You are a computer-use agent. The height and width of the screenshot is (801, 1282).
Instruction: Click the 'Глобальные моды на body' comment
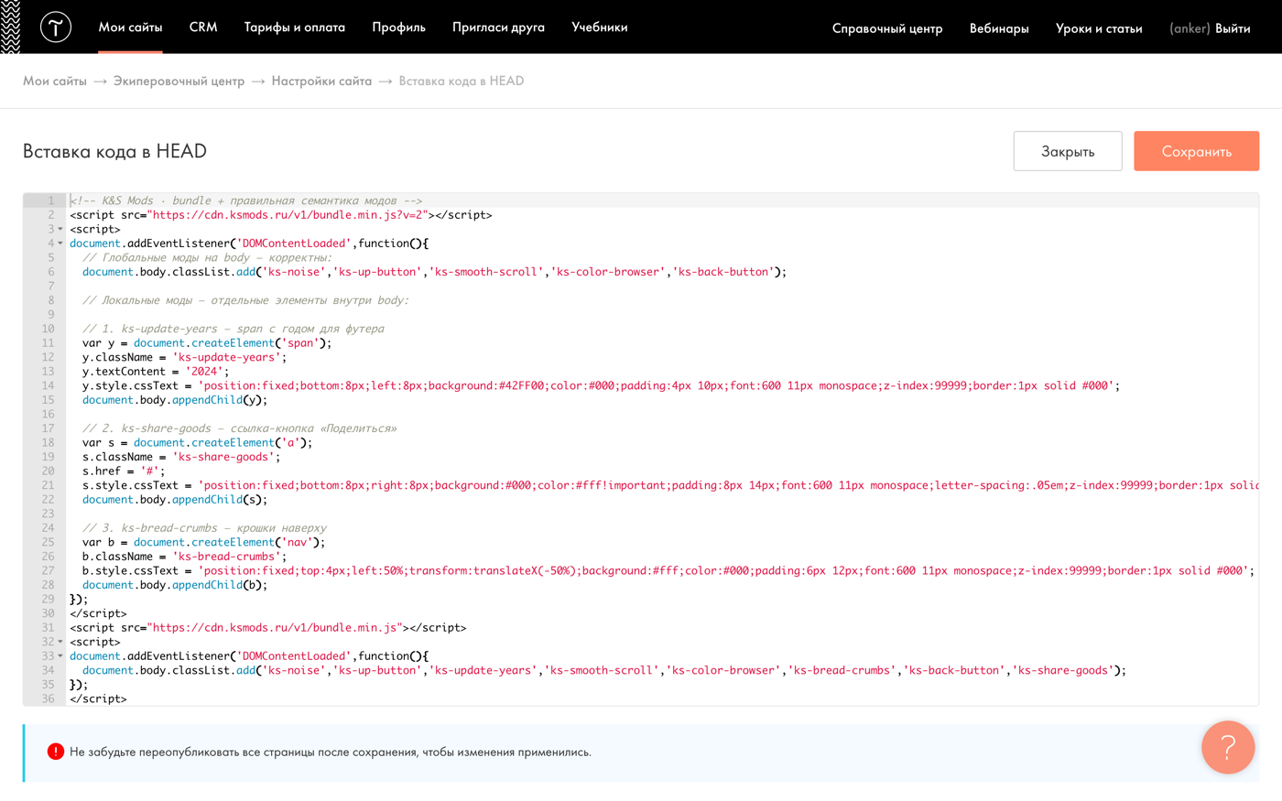click(207, 257)
